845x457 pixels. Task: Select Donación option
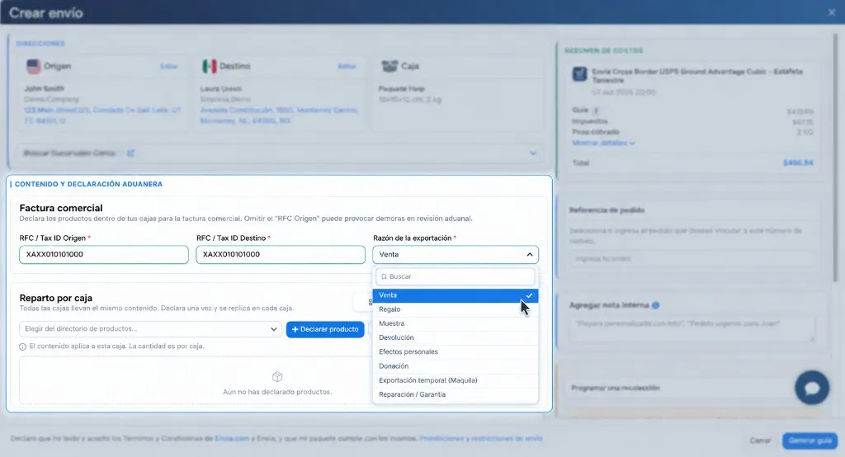tap(456, 366)
